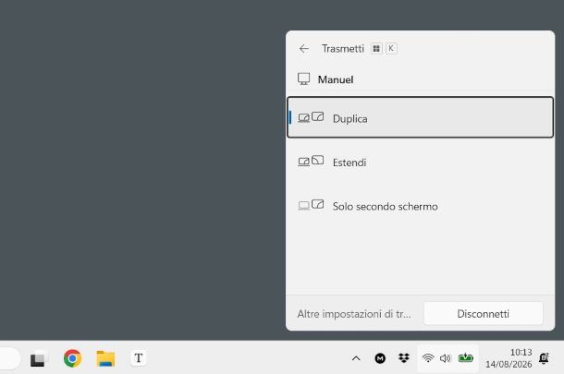Click the Trasmetti panel title
Screen dimensions: 564x374
[x=343, y=49]
